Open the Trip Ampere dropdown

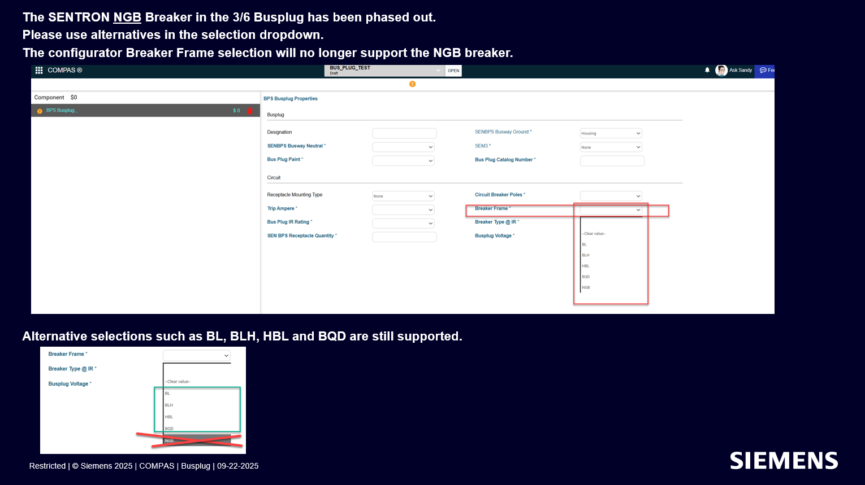(x=403, y=209)
